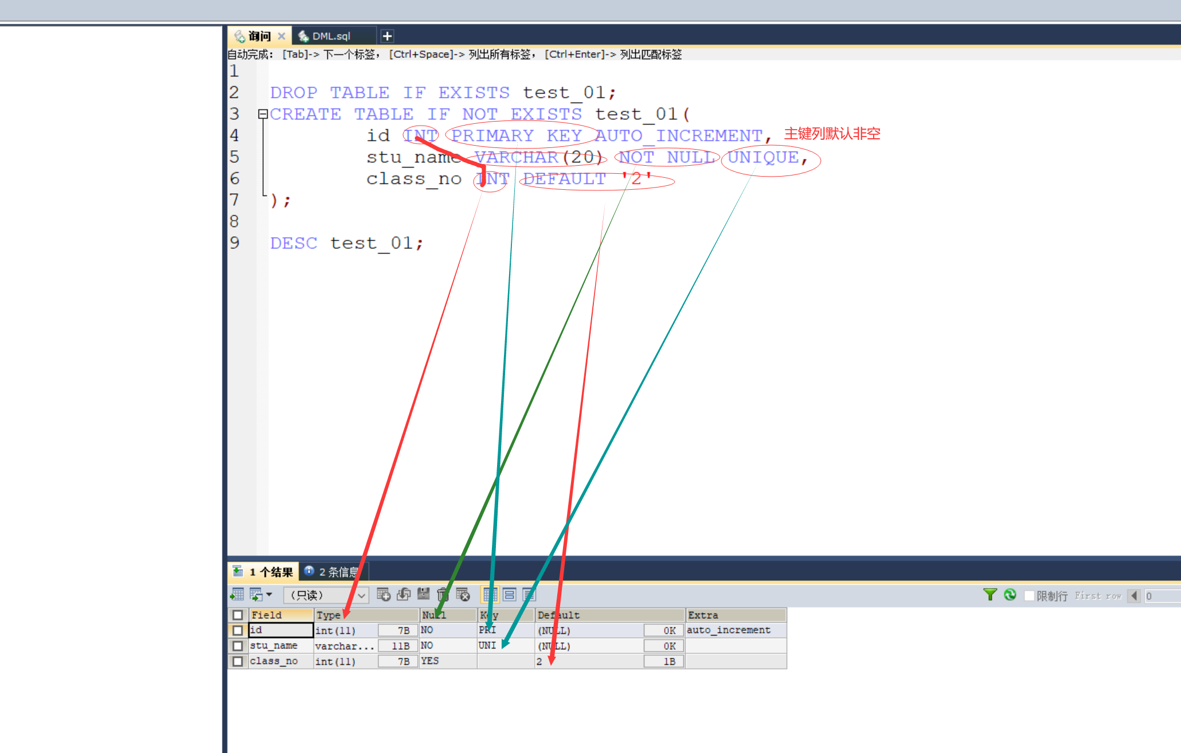
Task: Check the class_no row checkbox
Action: click(x=237, y=661)
